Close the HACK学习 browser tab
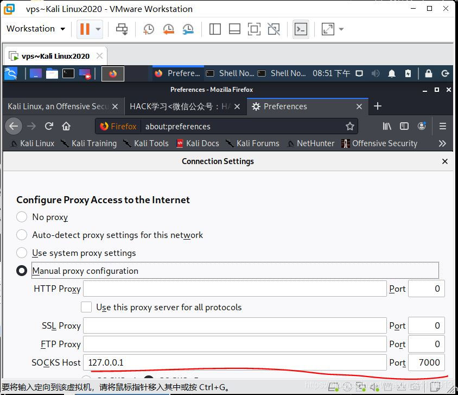The height and width of the screenshot is (395, 458). click(x=237, y=106)
